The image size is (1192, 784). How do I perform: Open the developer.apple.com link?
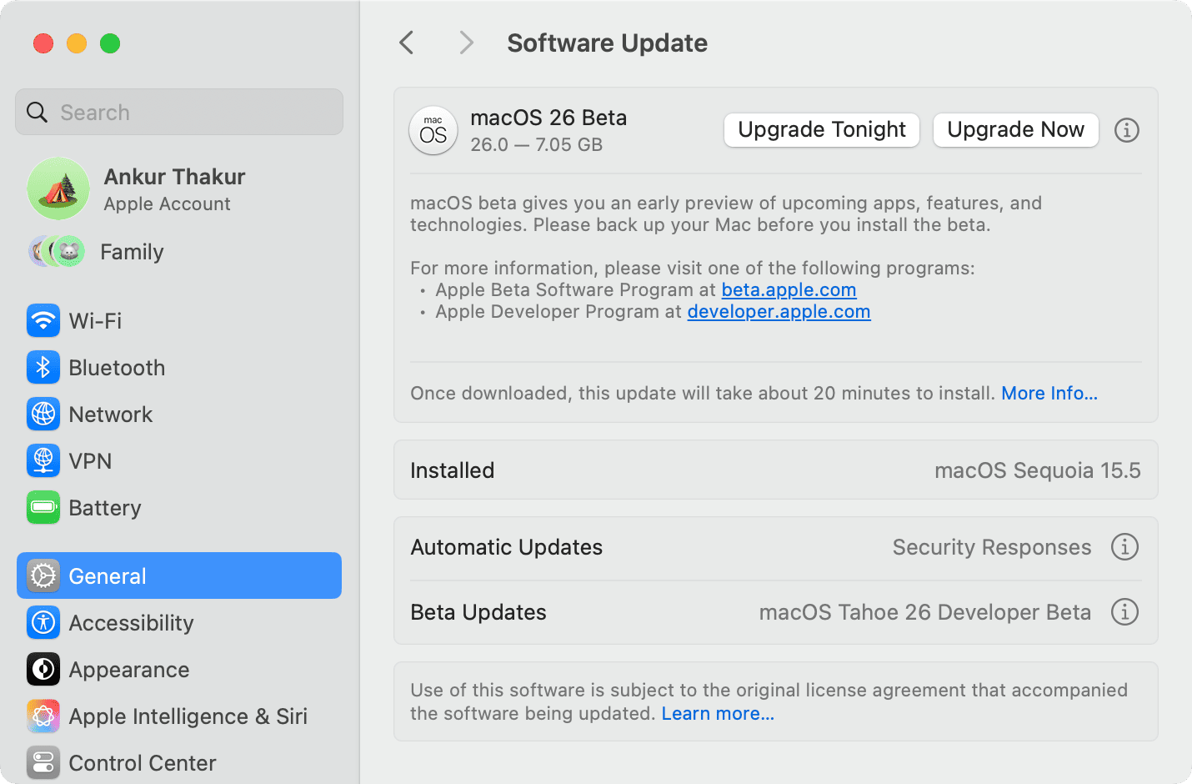pos(779,311)
